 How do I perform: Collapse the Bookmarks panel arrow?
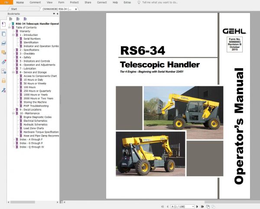(57, 14)
